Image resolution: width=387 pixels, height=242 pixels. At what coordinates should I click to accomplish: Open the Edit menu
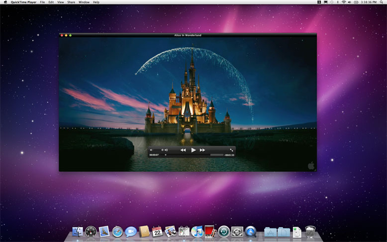pyautogui.click(x=51, y=2)
